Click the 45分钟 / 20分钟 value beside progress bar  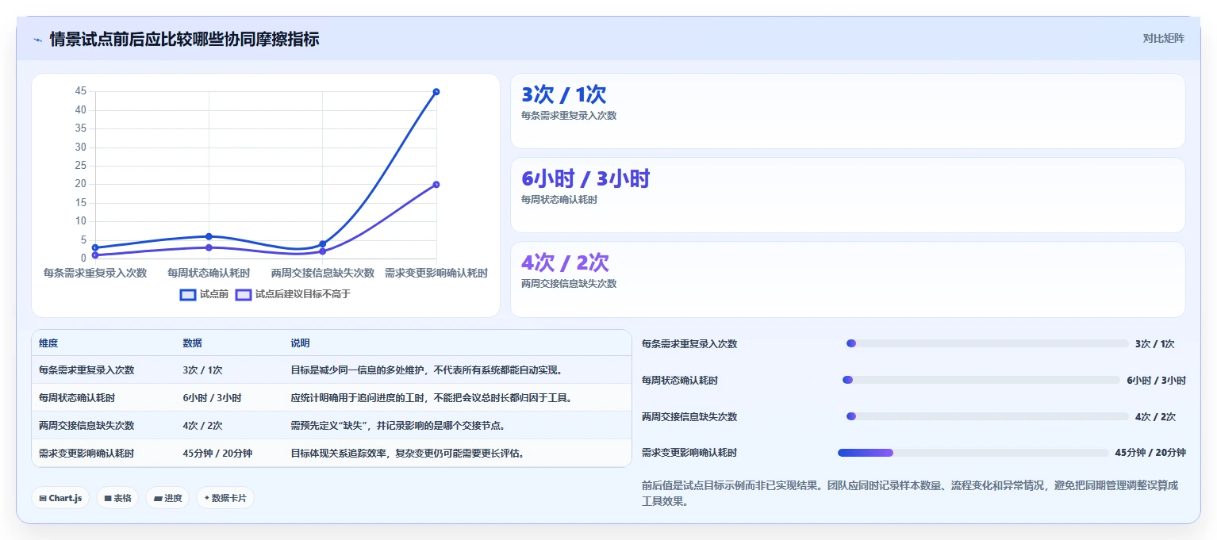point(1150,453)
